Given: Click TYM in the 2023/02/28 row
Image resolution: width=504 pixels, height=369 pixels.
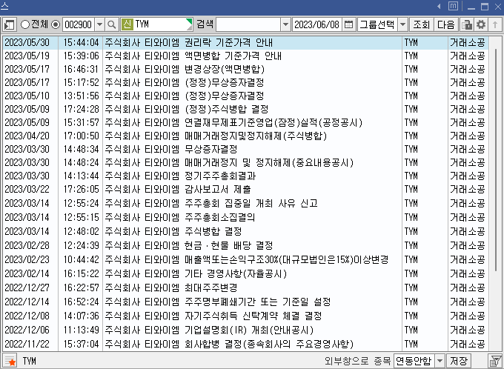Looking at the screenshot, I should tap(411, 245).
